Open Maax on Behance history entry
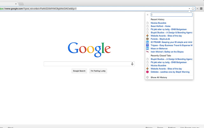 (159, 48)
